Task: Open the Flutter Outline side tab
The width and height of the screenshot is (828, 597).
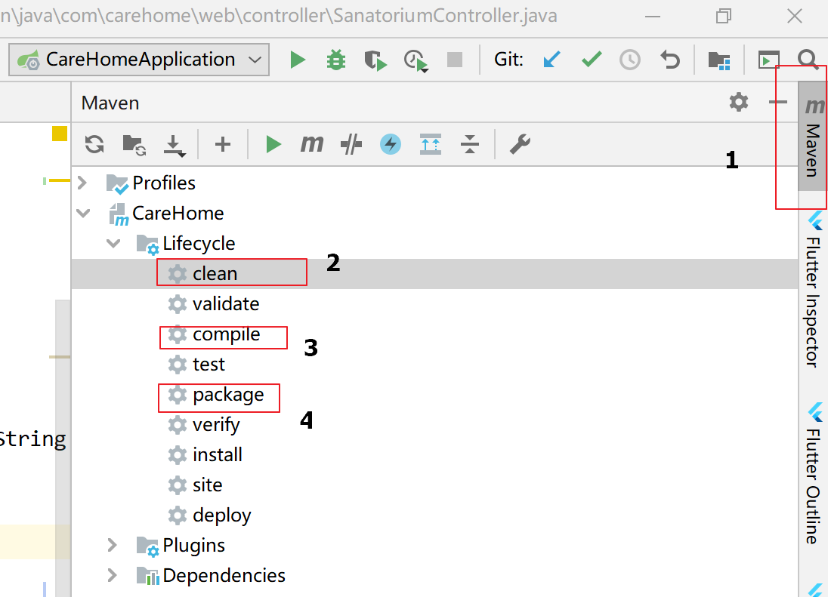Action: [x=813, y=473]
